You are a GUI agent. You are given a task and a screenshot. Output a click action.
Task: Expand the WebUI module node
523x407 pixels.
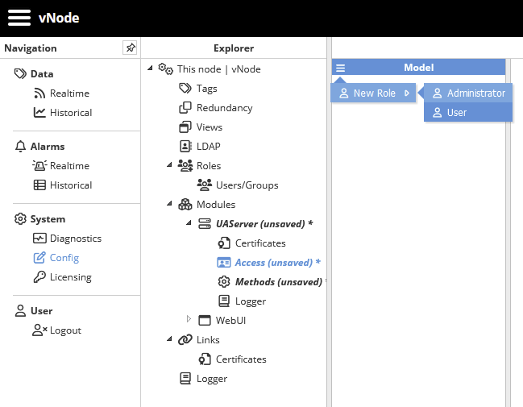(x=189, y=321)
